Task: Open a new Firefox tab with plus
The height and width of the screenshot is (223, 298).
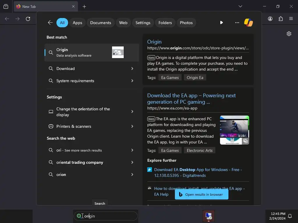Action: [84, 7]
